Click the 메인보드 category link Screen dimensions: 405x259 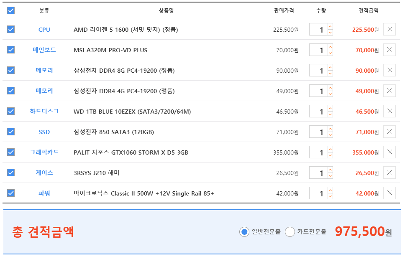click(44, 50)
